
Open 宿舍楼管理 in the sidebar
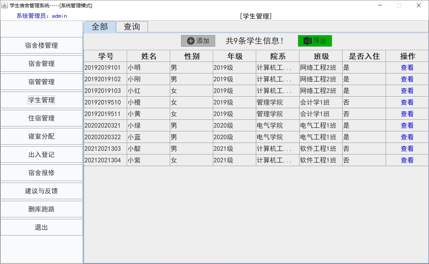click(x=41, y=46)
